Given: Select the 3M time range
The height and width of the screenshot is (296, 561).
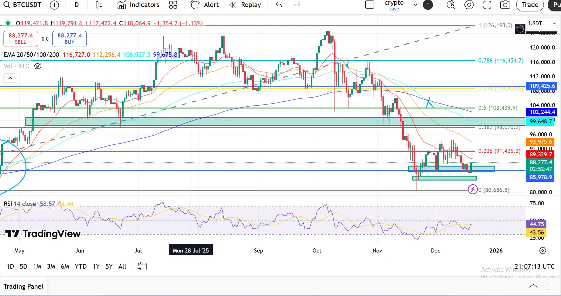Looking at the screenshot, I should 51,266.
